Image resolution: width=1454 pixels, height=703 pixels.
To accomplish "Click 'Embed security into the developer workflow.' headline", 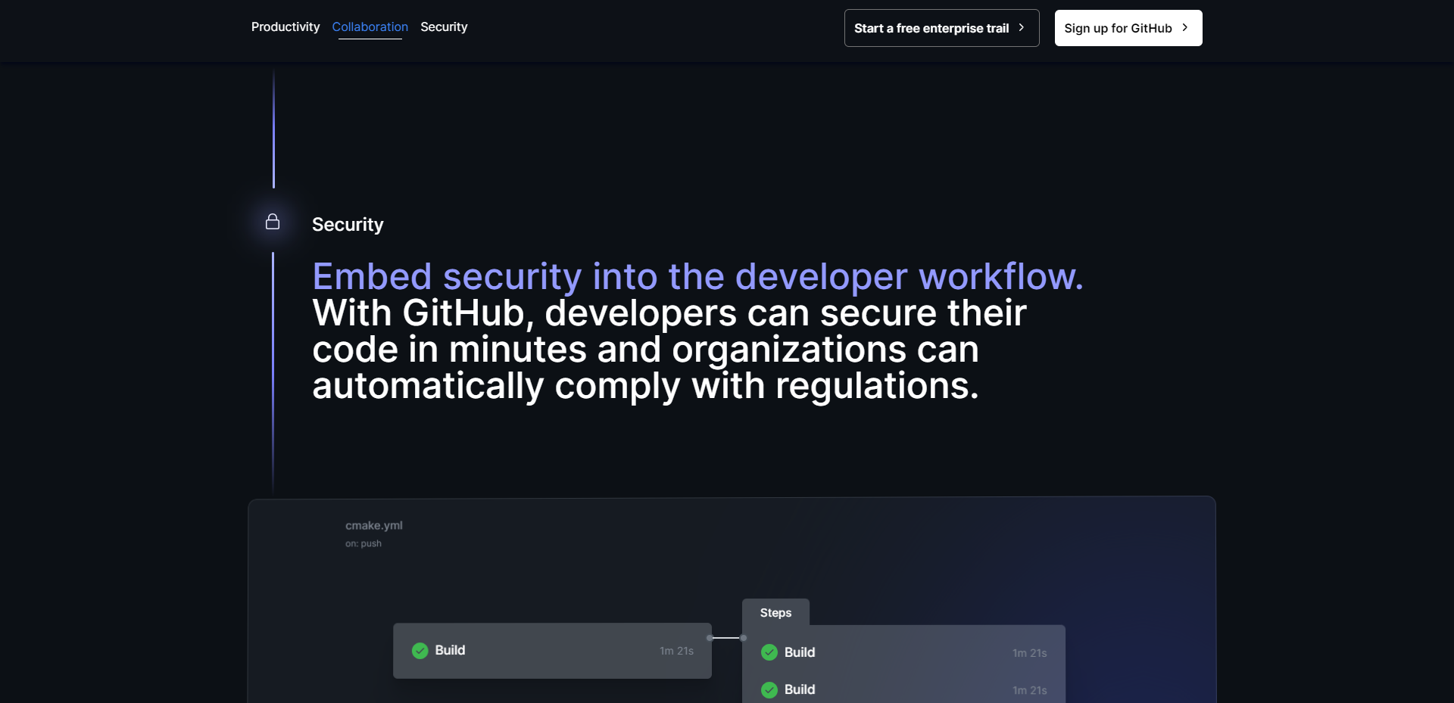I will [x=697, y=276].
